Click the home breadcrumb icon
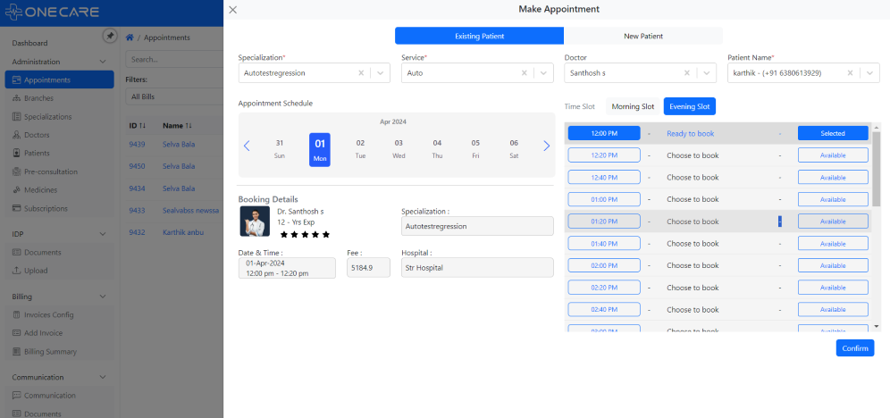The width and height of the screenshot is (890, 418). pyautogui.click(x=130, y=38)
